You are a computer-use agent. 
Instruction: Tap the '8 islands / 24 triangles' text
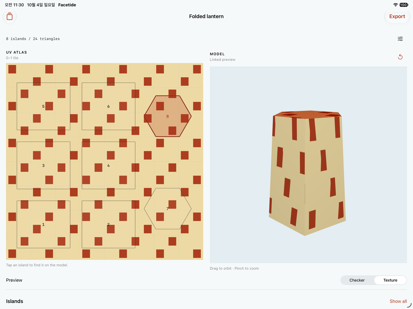click(x=33, y=39)
